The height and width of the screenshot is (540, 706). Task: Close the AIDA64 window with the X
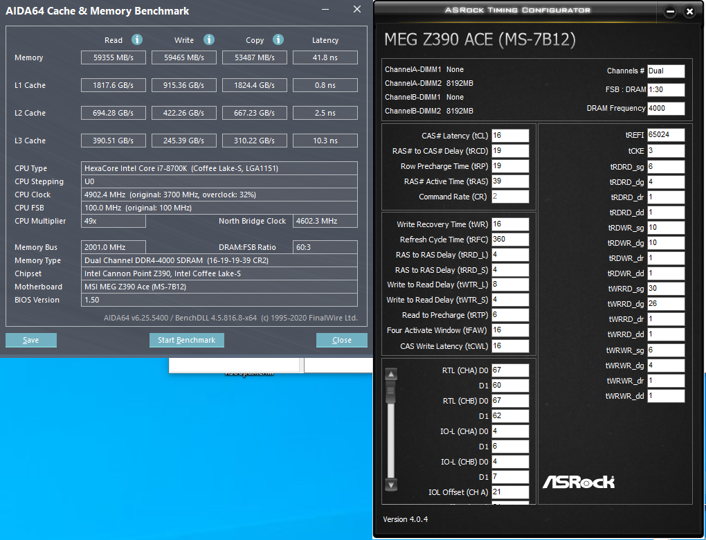click(x=357, y=10)
